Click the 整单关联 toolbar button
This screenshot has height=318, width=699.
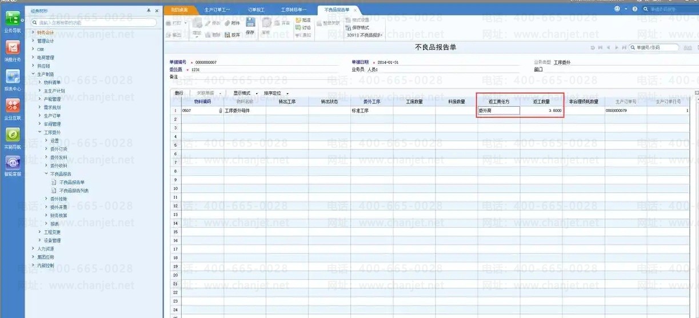327,23
